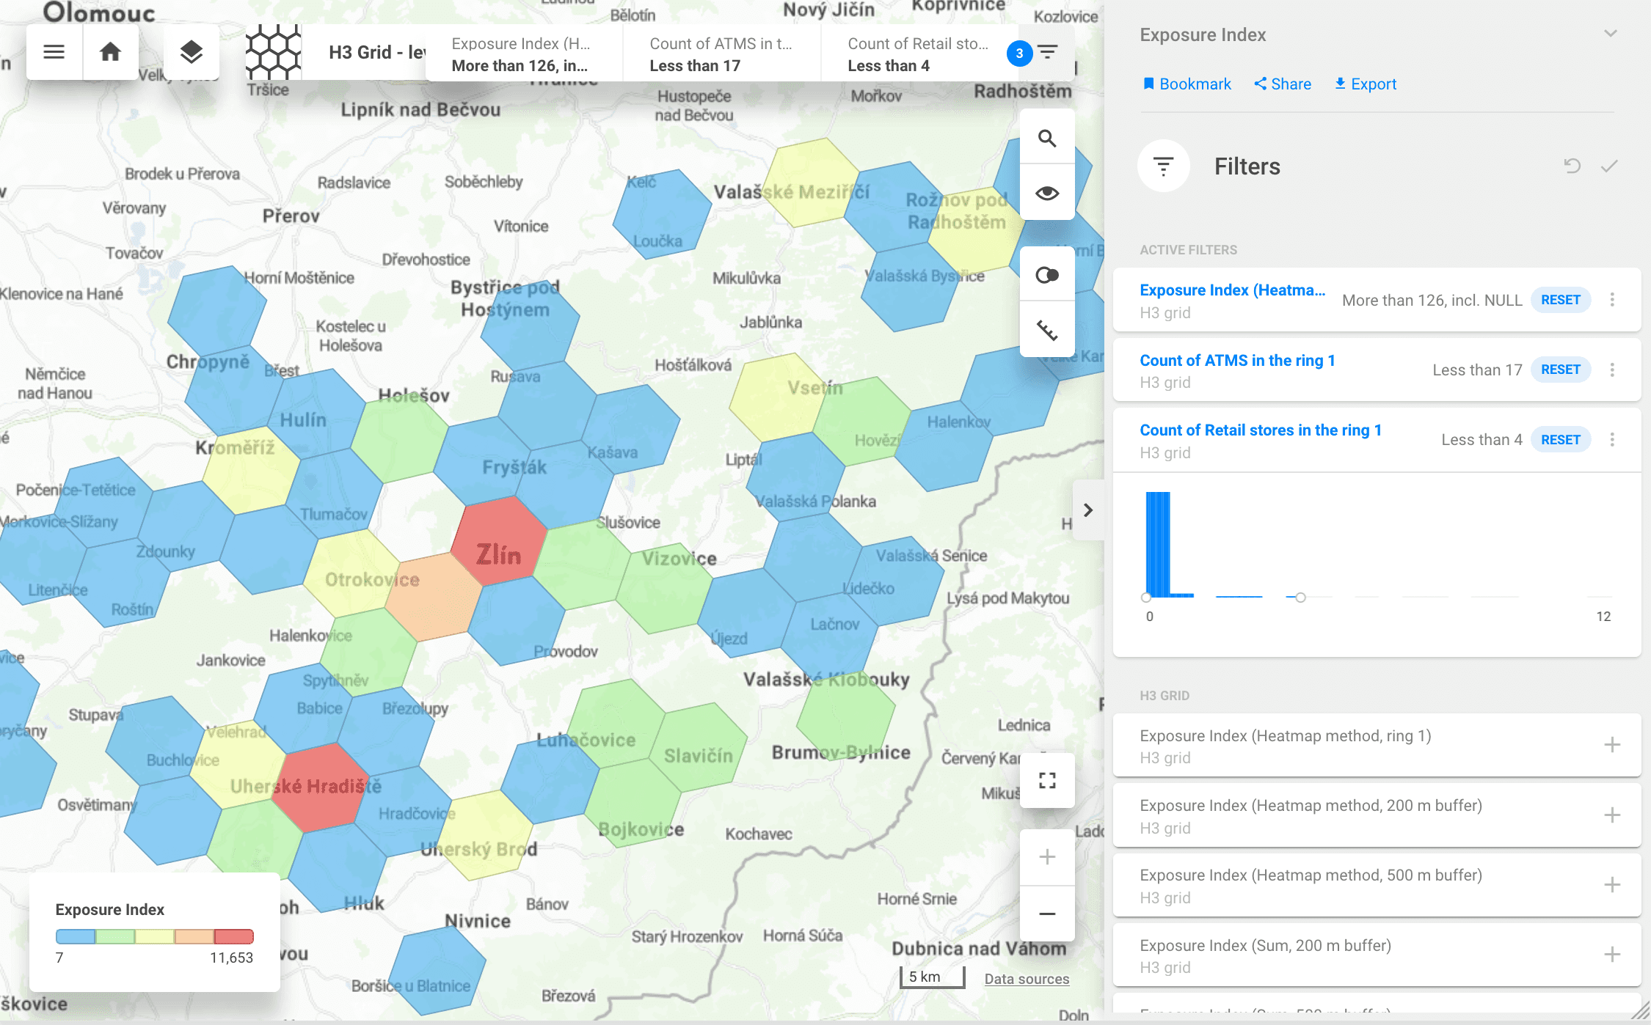The height and width of the screenshot is (1025, 1651).
Task: Apply filters using the checkmark toggle
Action: 1610,166
